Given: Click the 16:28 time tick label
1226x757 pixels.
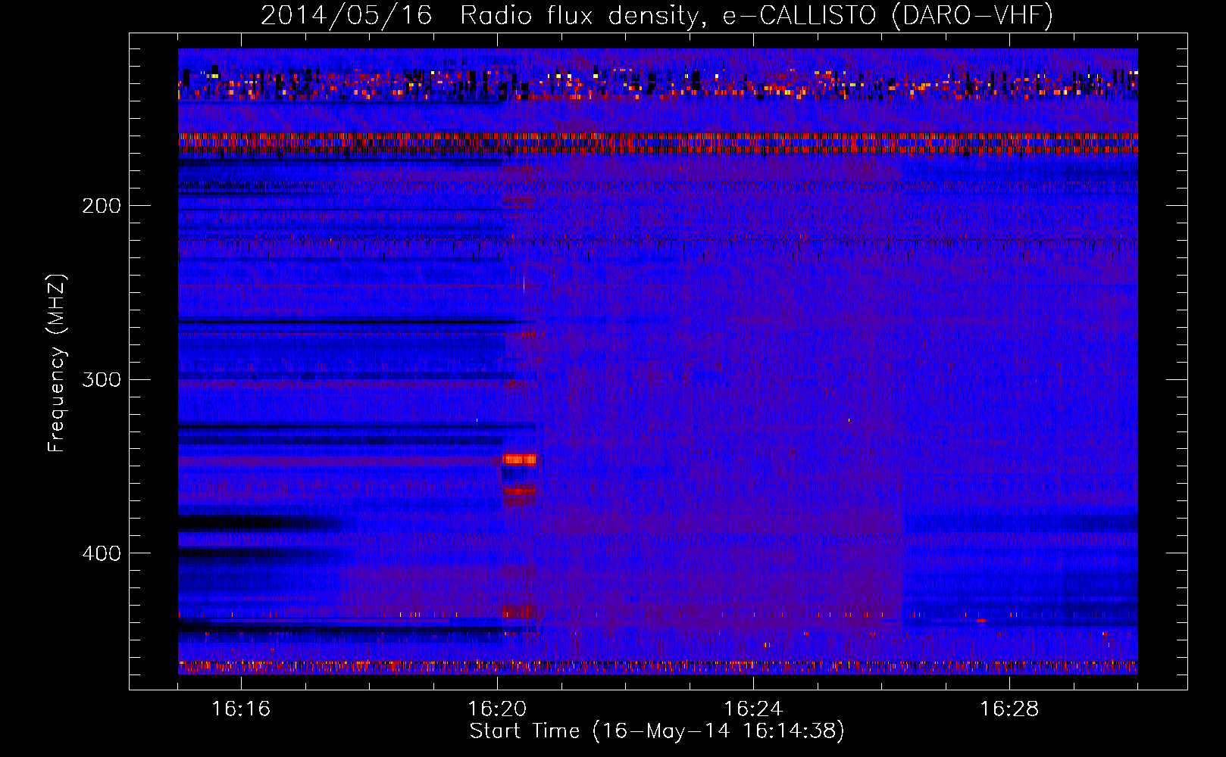Looking at the screenshot, I should click(x=1009, y=709).
